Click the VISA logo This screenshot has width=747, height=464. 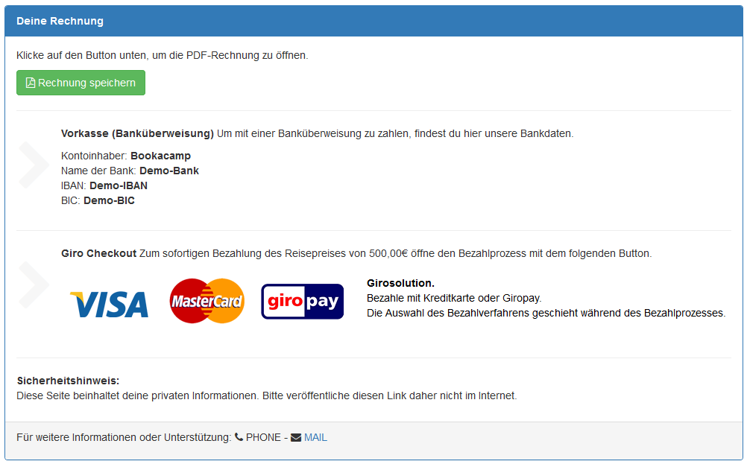[x=109, y=304]
